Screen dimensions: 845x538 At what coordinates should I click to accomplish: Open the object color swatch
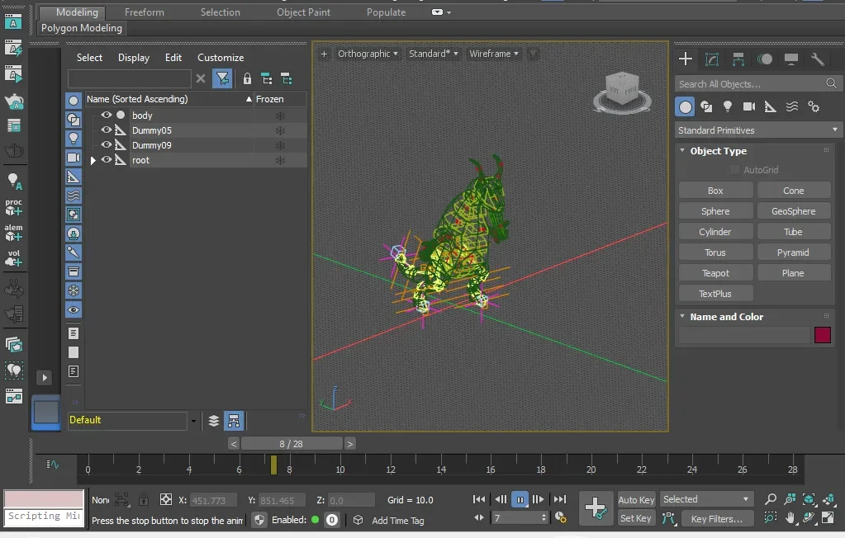823,335
